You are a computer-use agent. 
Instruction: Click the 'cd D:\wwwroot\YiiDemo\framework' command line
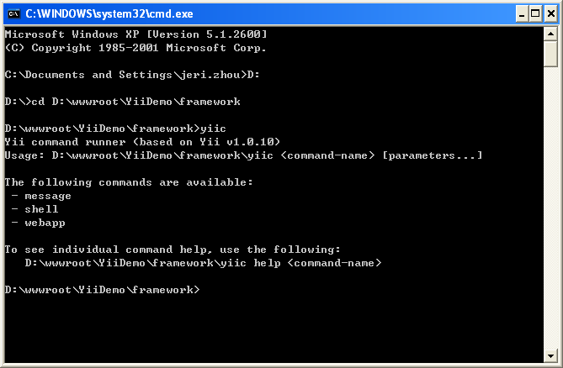pos(122,102)
